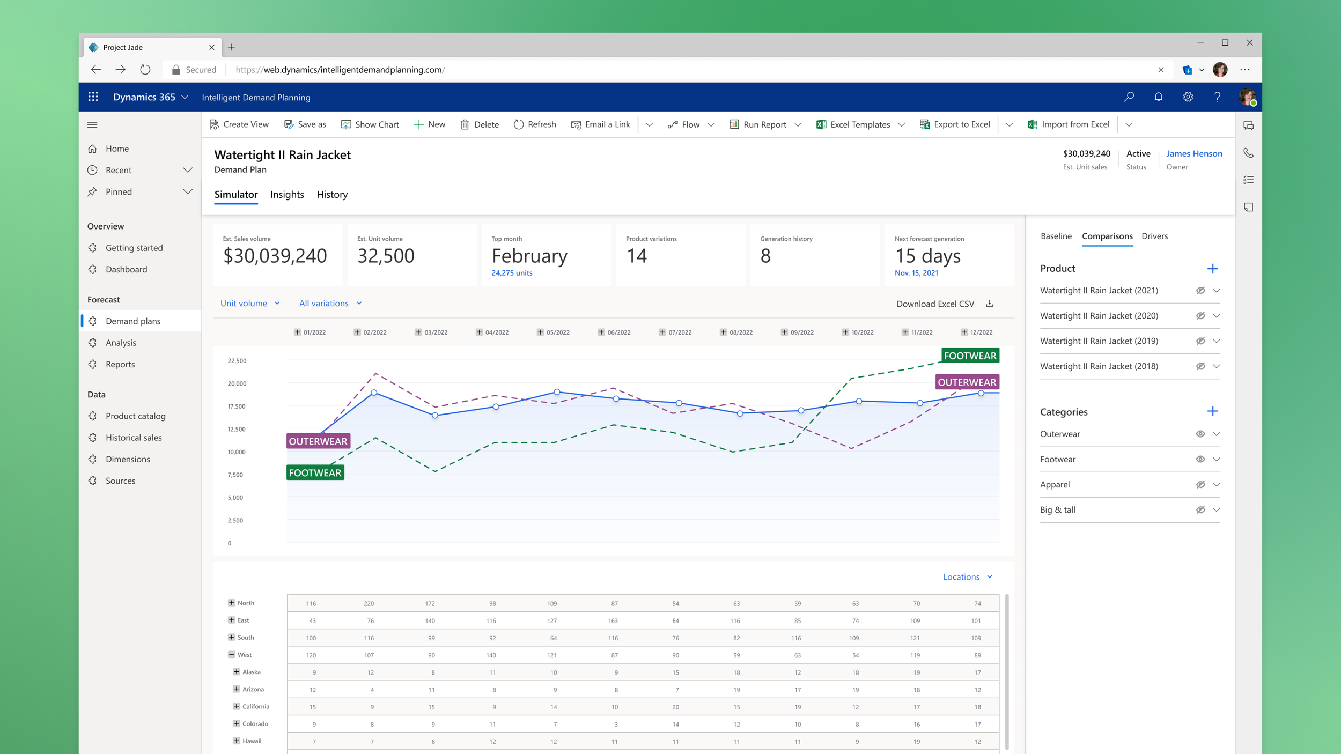Show Watertight II Rain Jacket (2021) comparison
The height and width of the screenshot is (754, 1341).
tap(1200, 290)
